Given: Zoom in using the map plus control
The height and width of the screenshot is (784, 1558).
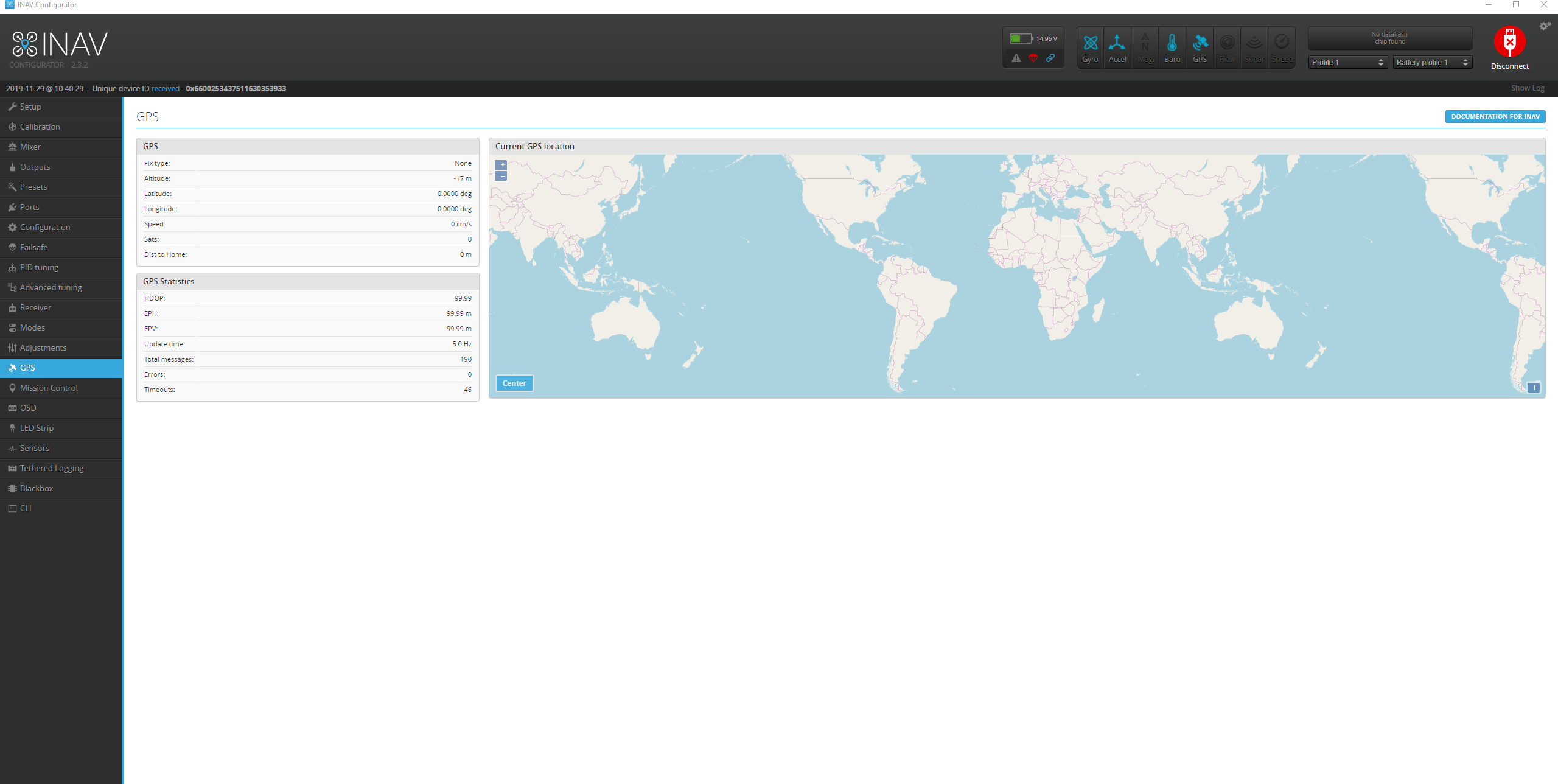Looking at the screenshot, I should click(501, 164).
